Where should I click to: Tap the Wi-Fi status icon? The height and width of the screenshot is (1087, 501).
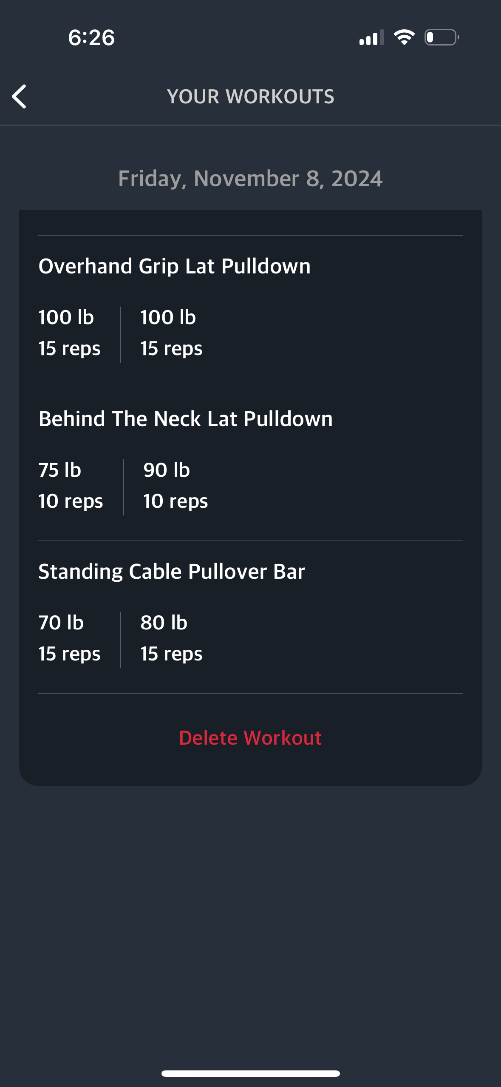pyautogui.click(x=404, y=37)
